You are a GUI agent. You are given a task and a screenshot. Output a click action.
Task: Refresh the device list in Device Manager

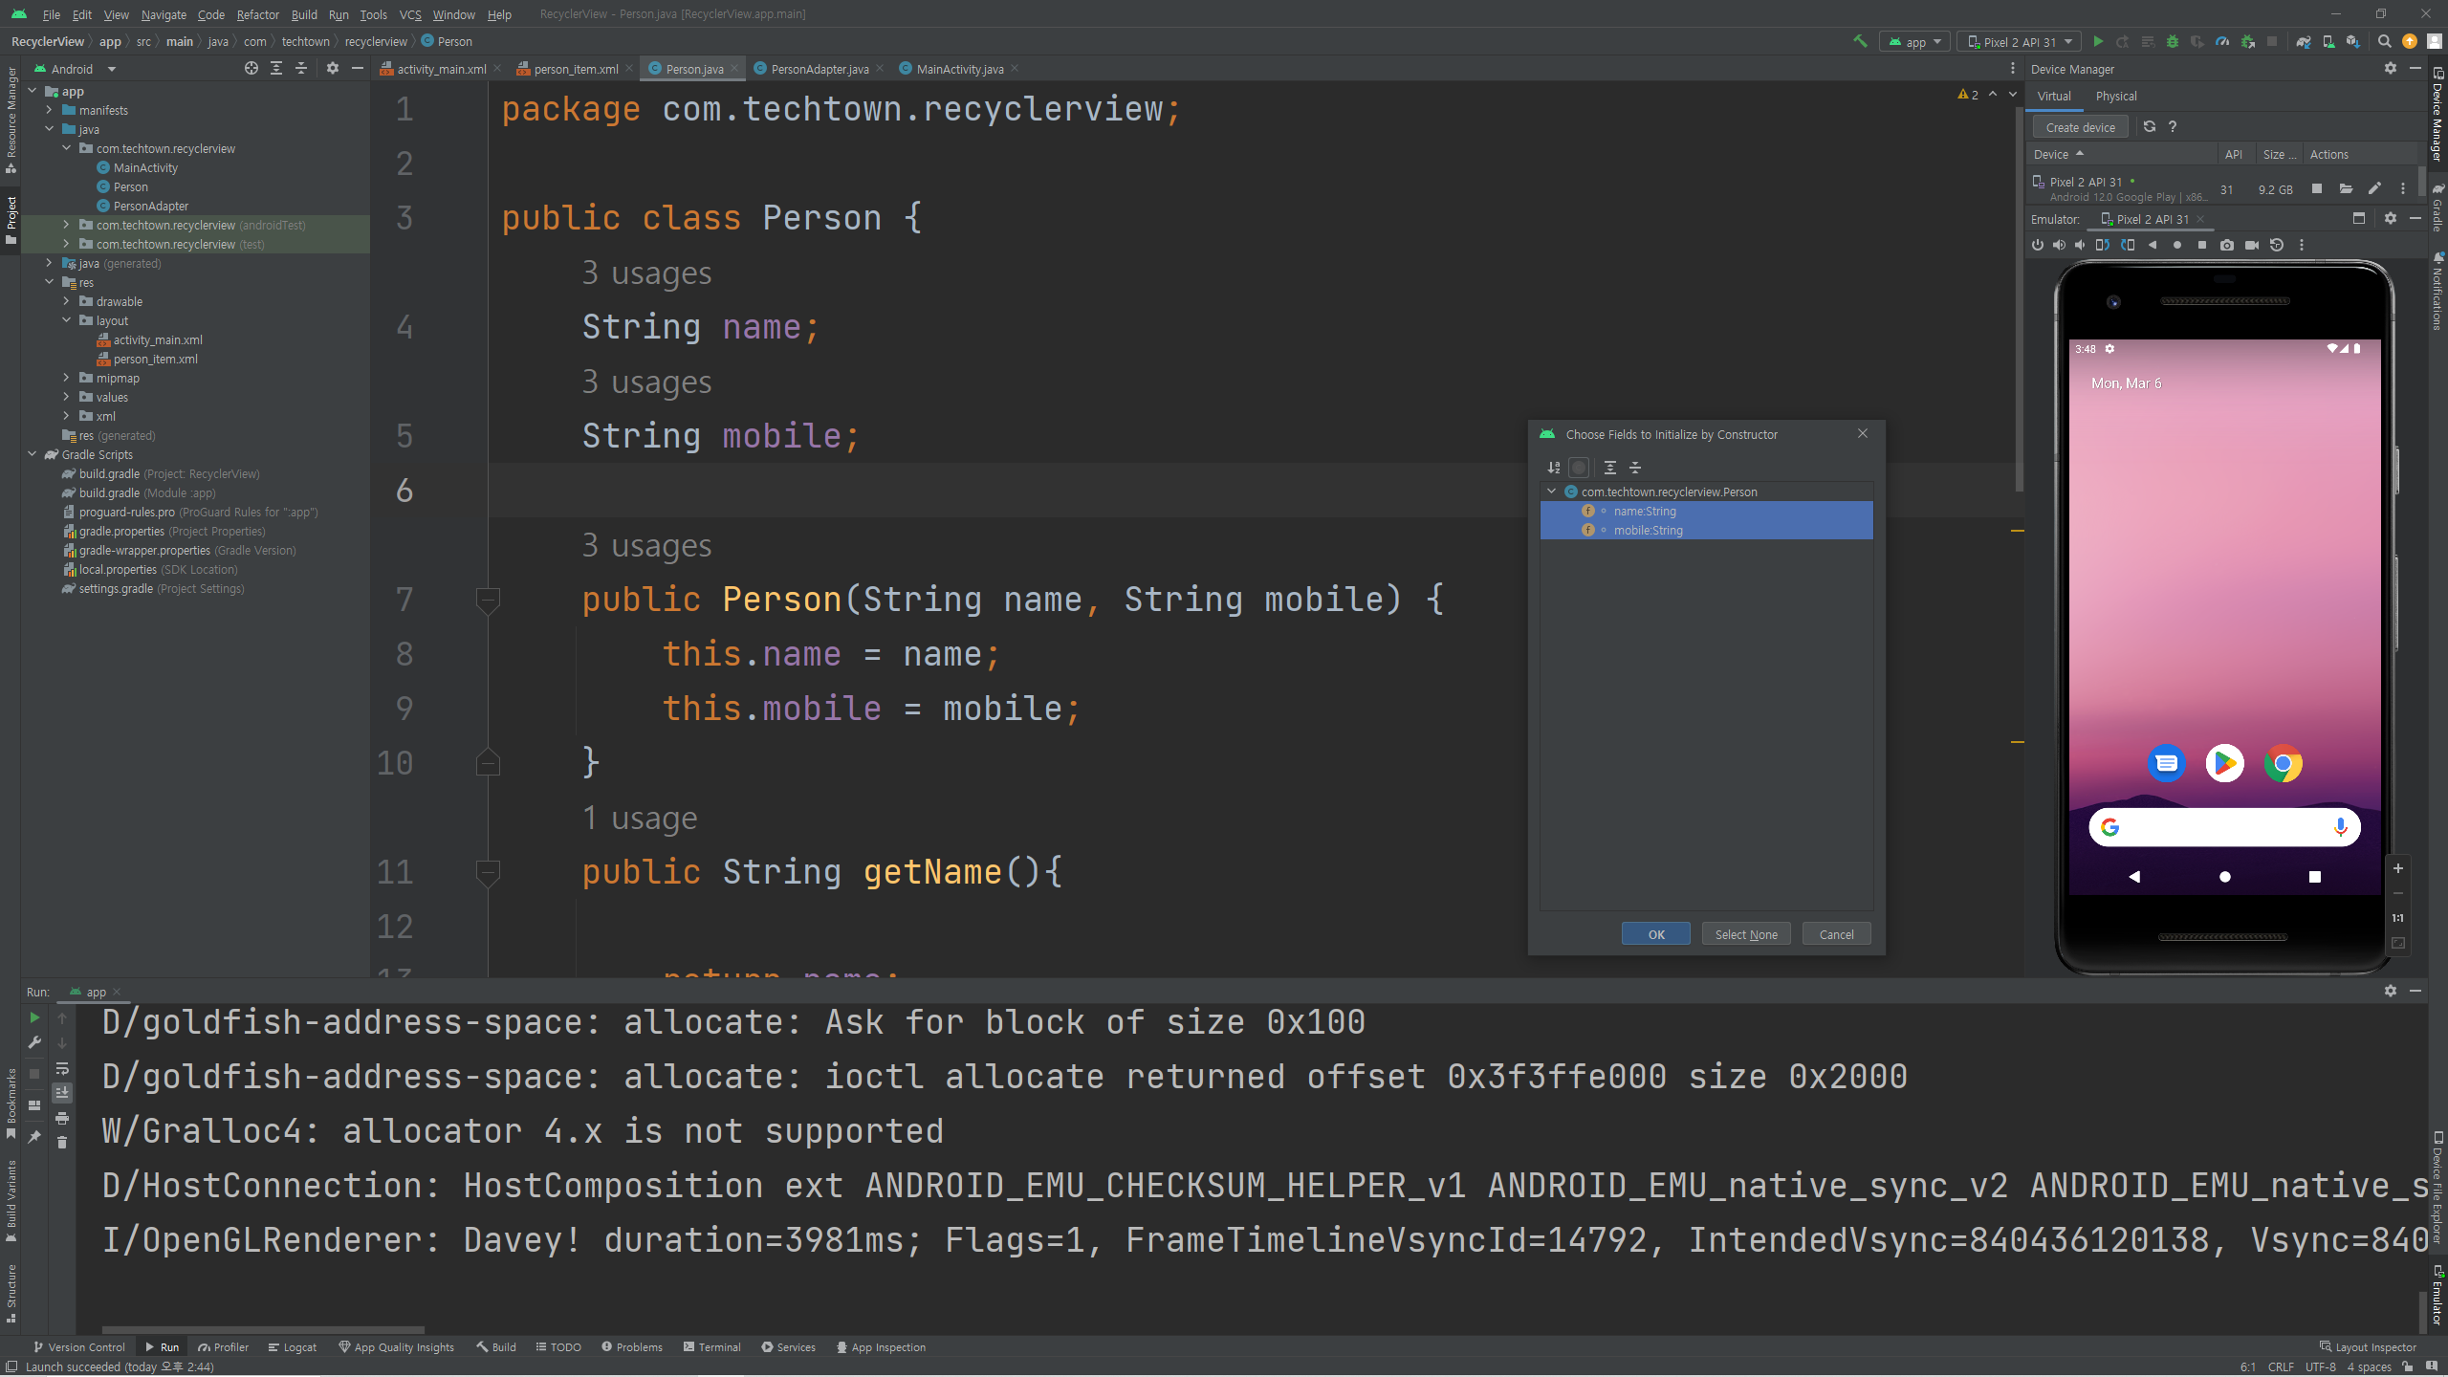pyautogui.click(x=2150, y=127)
